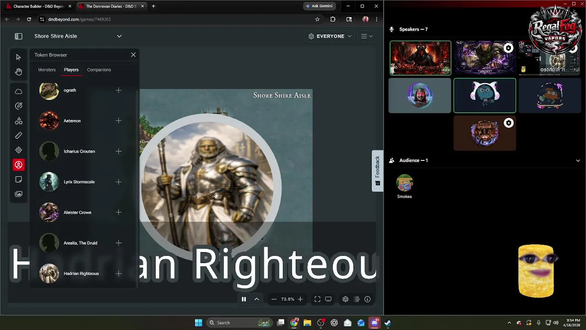Select Aetemon player portrait
This screenshot has width=586, height=330.
(49, 121)
